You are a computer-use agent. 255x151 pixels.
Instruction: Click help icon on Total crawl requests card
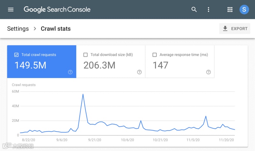coord(70,72)
